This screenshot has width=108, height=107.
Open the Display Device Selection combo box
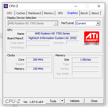coord(33,23)
